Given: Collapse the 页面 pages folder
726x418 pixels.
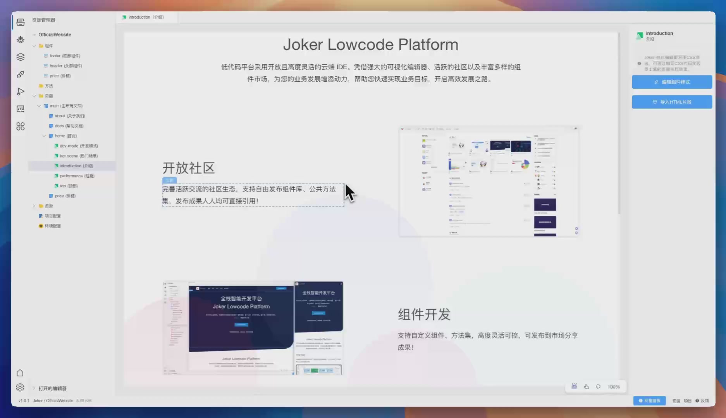Looking at the screenshot, I should point(34,96).
